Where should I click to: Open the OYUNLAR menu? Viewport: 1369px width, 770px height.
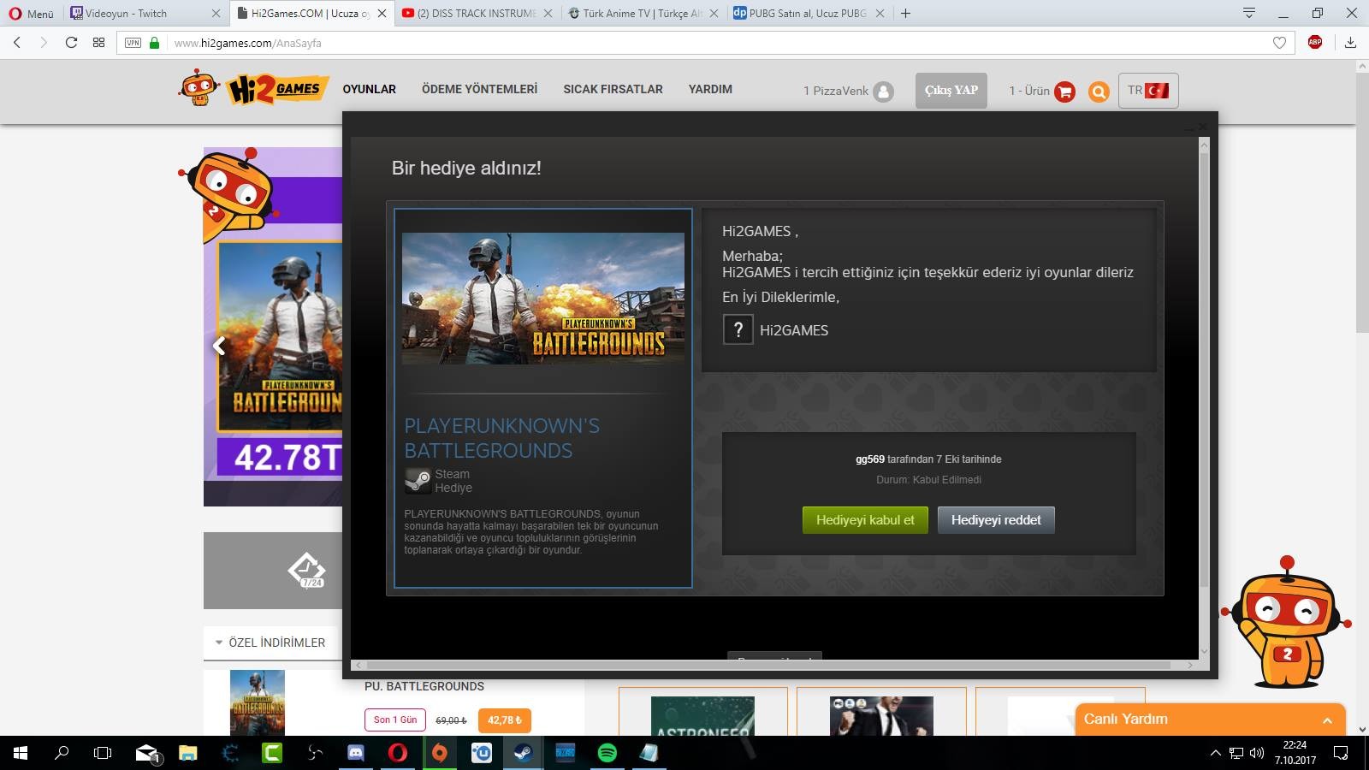(369, 89)
